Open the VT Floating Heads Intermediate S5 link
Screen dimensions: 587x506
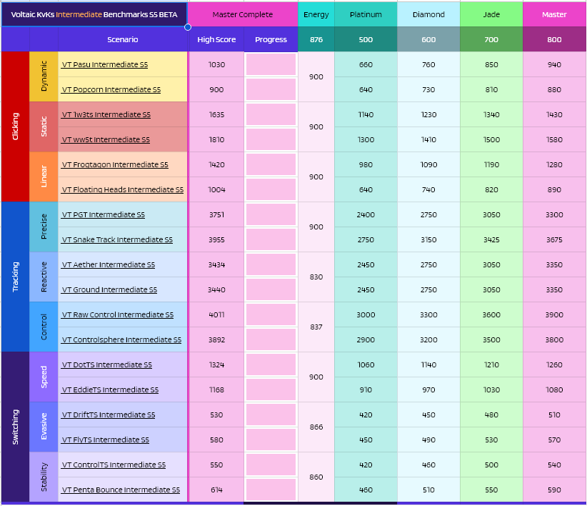[123, 189]
